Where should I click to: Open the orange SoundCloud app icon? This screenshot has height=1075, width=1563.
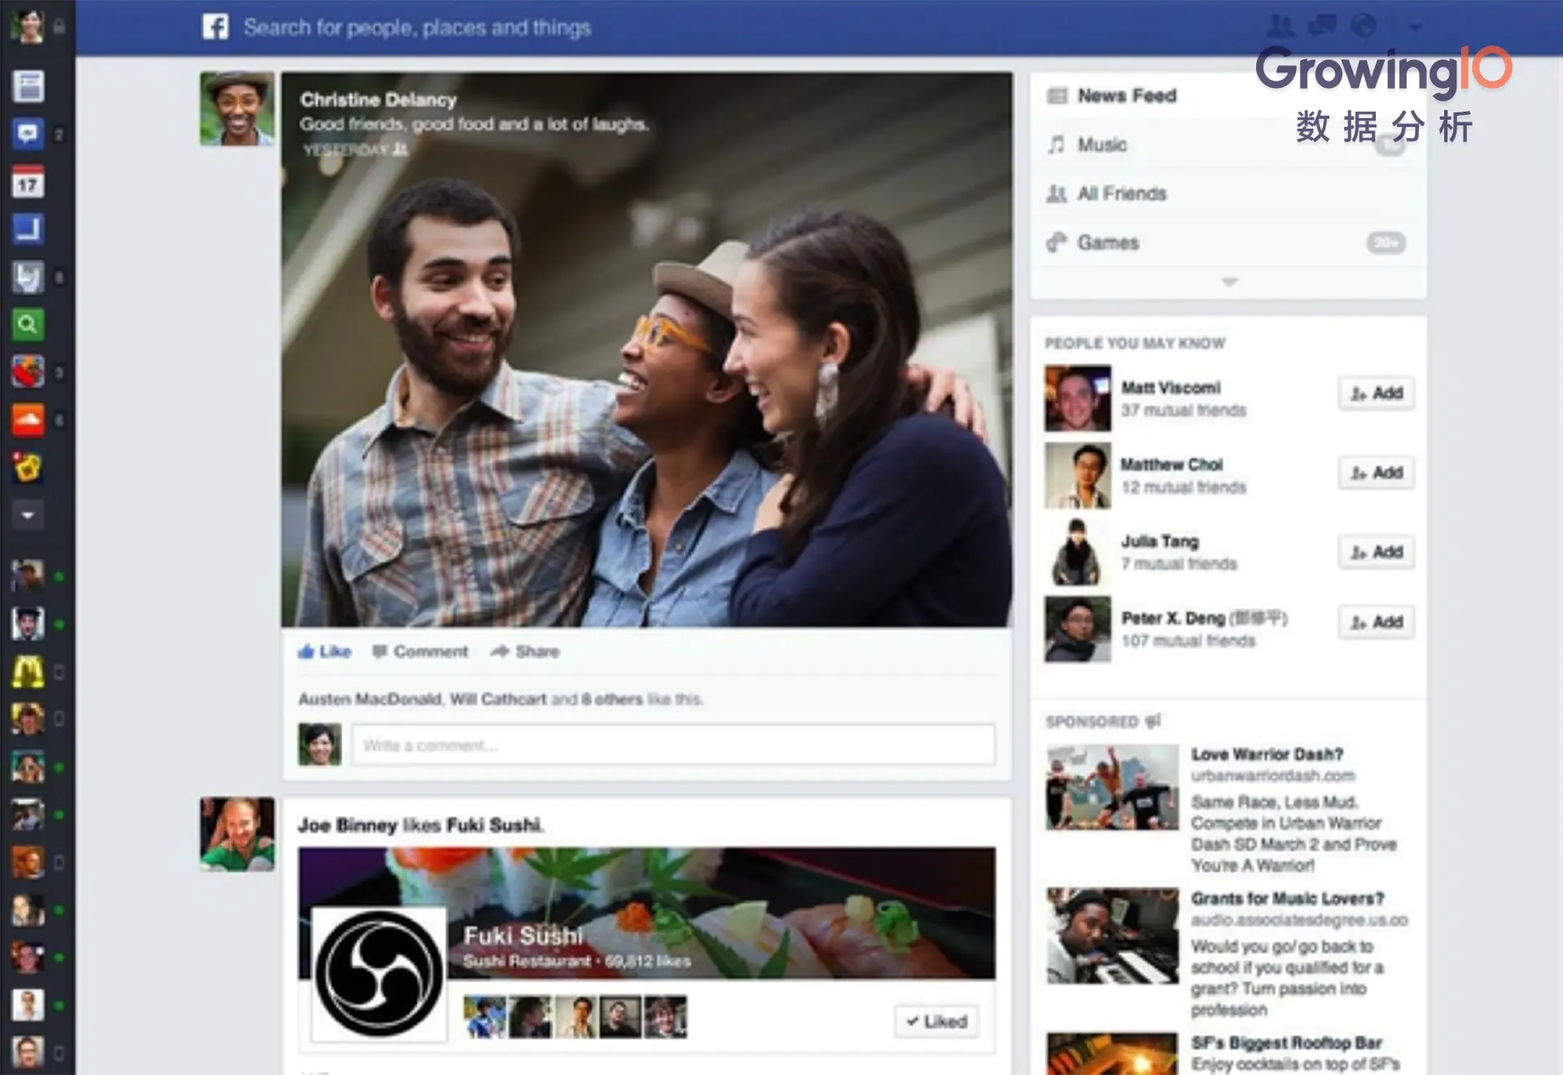pyautogui.click(x=28, y=420)
